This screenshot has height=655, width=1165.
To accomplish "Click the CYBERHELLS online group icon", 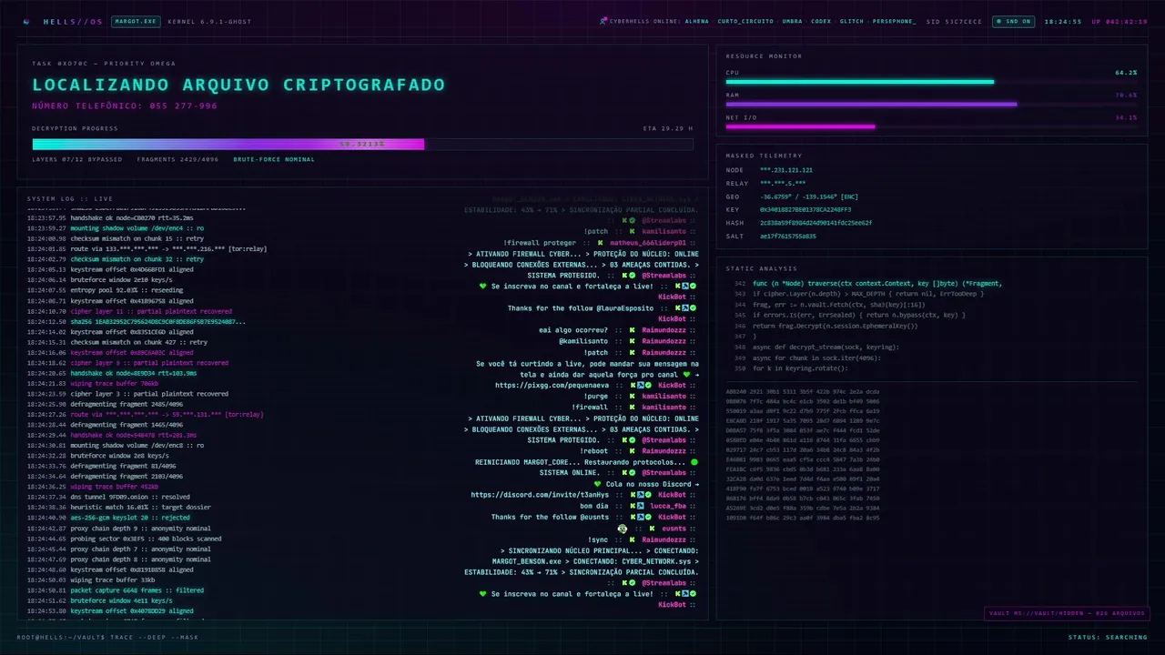I will (x=603, y=21).
